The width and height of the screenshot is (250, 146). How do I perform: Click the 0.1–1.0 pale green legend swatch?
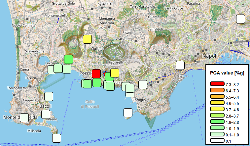tap(217, 134)
